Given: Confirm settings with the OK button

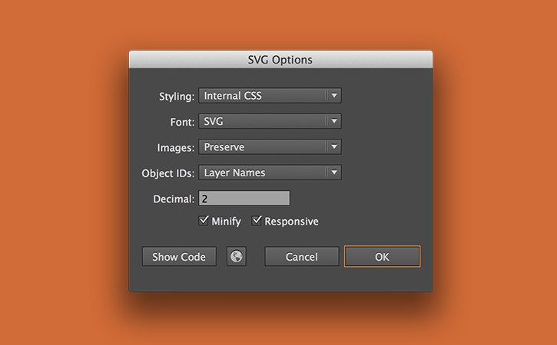Looking at the screenshot, I should point(382,257).
